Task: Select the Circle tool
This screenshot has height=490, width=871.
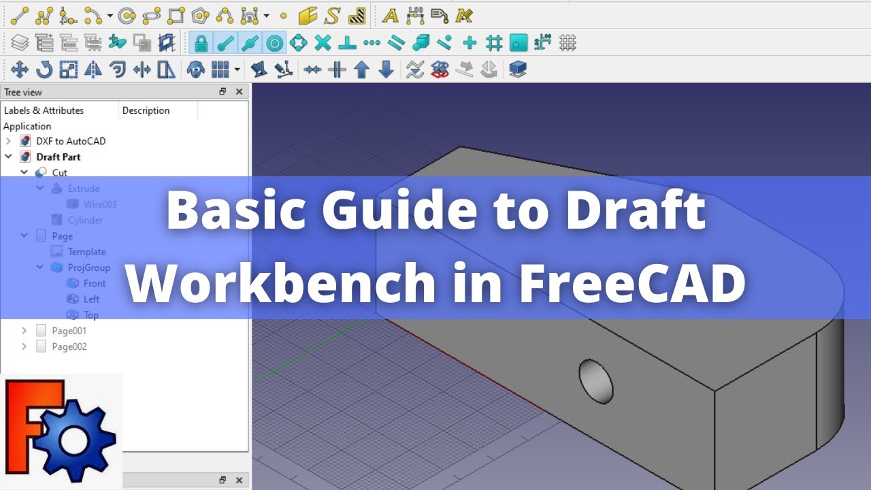Action: (x=127, y=15)
